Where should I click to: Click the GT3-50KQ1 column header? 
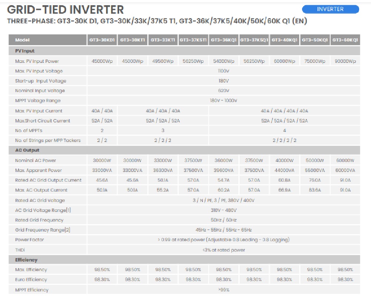[x=315, y=40]
